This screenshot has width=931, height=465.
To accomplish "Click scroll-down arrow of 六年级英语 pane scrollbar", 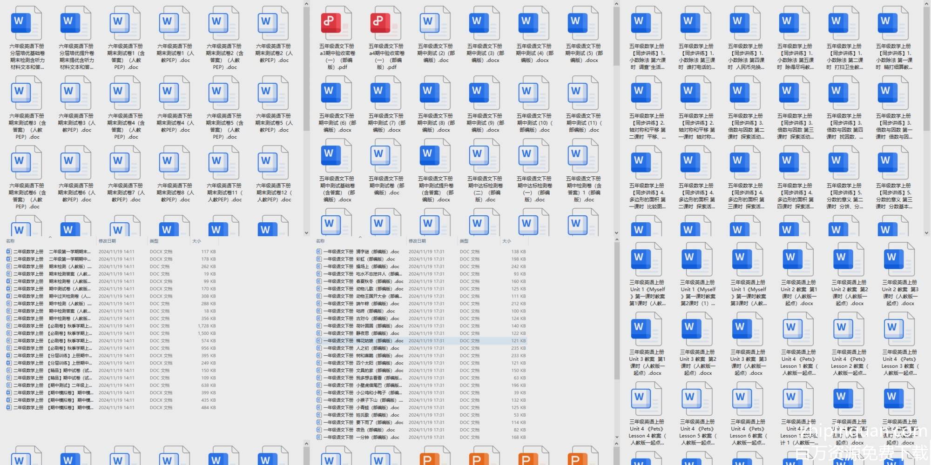I will [x=306, y=232].
